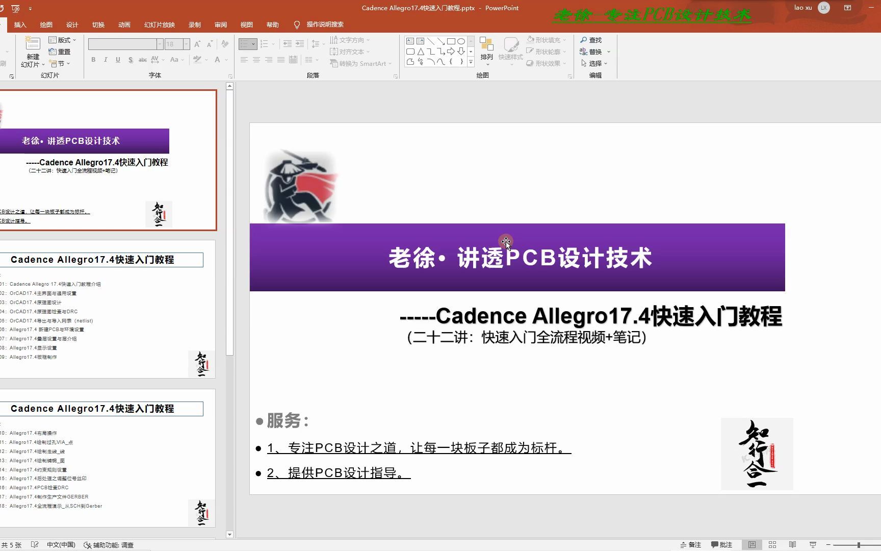Click the increase font size icon
This screenshot has width=881, height=551.
point(197,44)
